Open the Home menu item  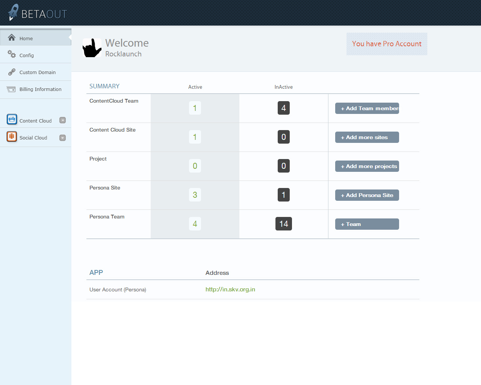point(36,38)
